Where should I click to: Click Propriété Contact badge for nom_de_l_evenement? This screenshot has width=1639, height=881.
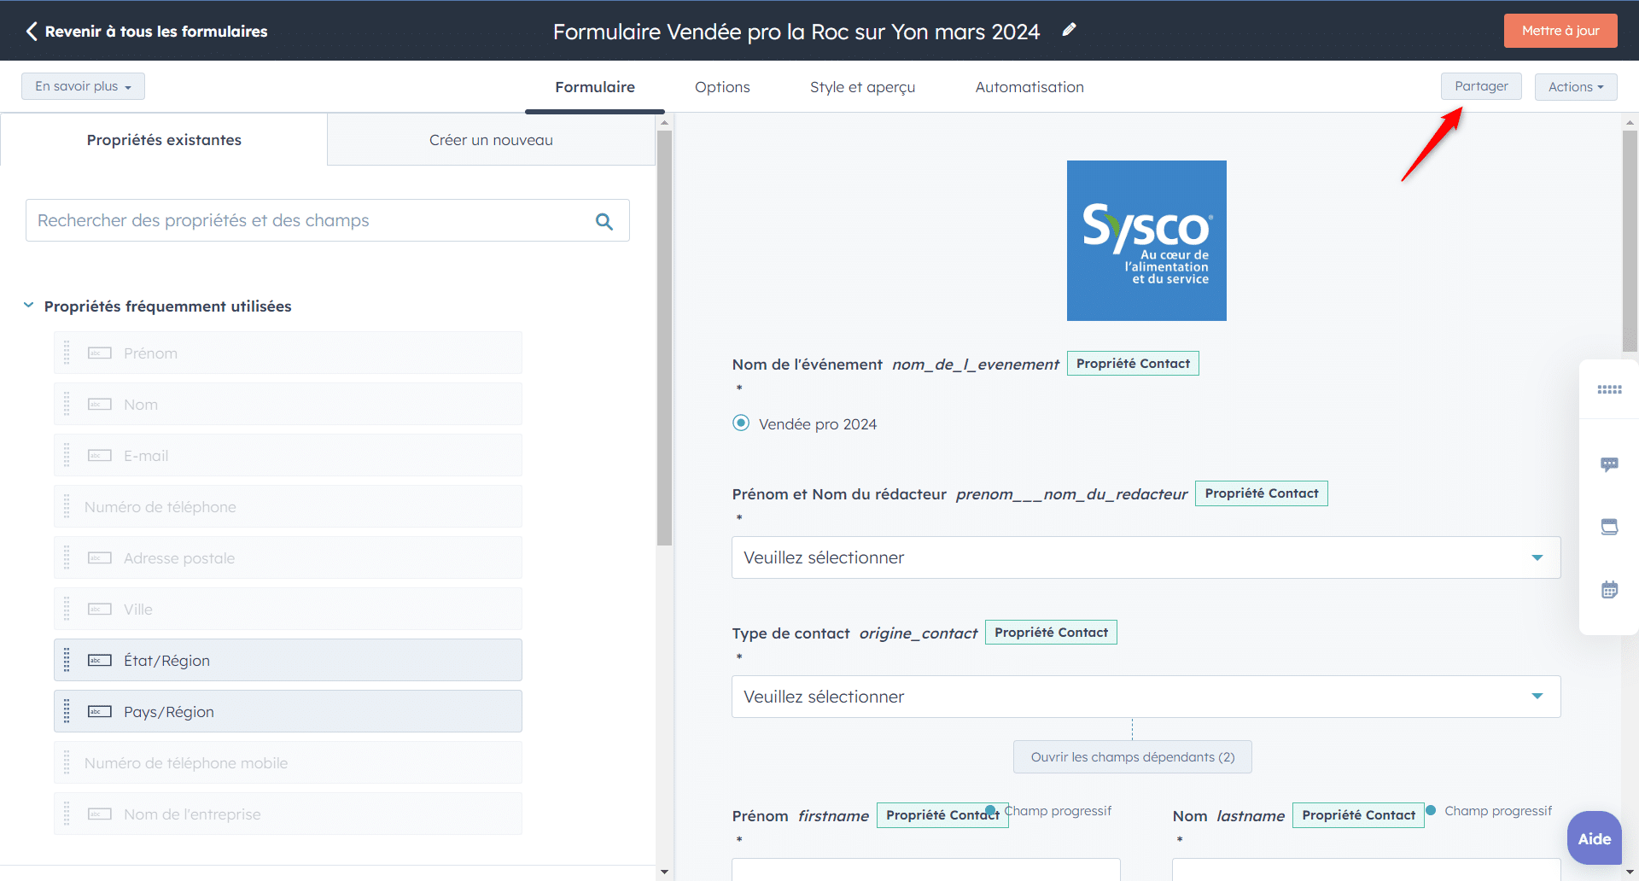[1133, 364]
